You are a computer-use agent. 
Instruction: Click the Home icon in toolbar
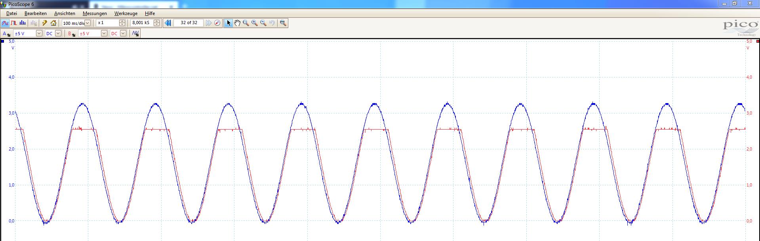pyautogui.click(x=53, y=23)
